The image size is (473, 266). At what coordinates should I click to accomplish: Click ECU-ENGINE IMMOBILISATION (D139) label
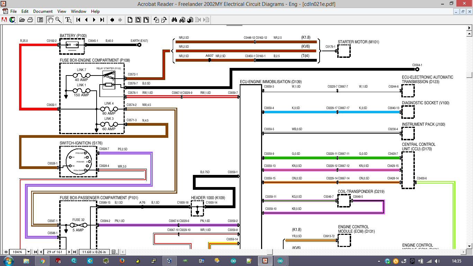click(x=271, y=82)
